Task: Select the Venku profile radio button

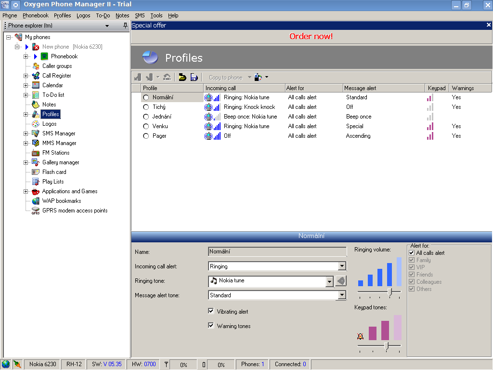Action: (146, 126)
